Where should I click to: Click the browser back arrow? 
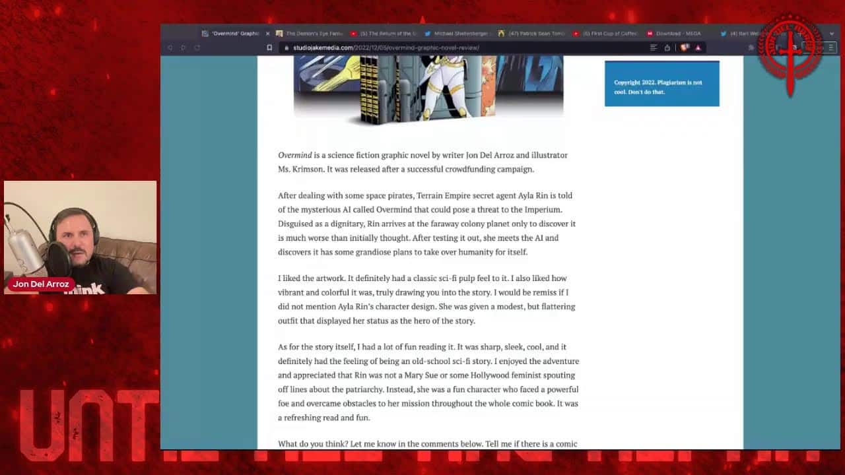click(170, 47)
